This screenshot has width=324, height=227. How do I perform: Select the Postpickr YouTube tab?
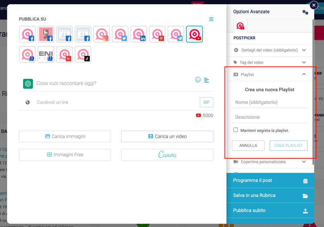tap(240, 26)
